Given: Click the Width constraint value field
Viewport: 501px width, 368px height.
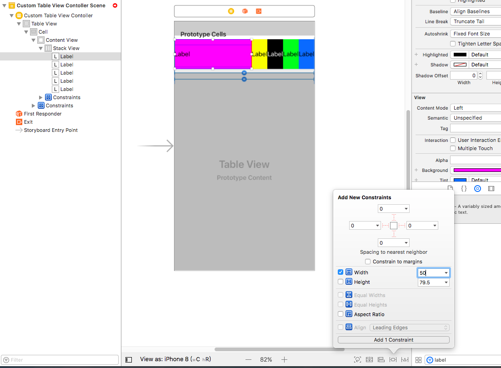Looking at the screenshot, I should 430,273.
